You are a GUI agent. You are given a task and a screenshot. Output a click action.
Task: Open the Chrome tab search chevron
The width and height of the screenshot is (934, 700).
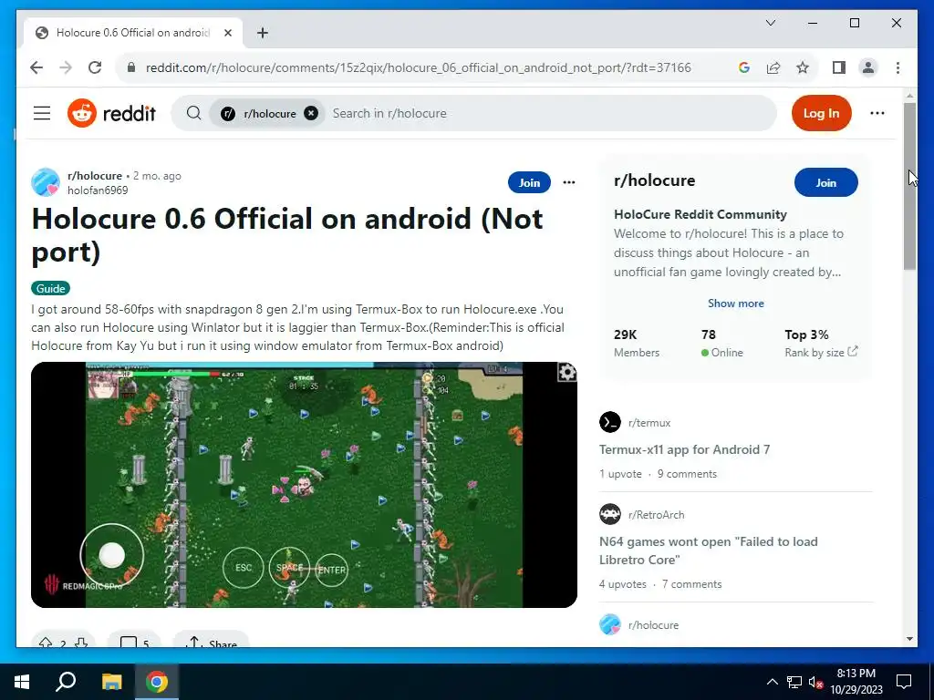tap(770, 23)
